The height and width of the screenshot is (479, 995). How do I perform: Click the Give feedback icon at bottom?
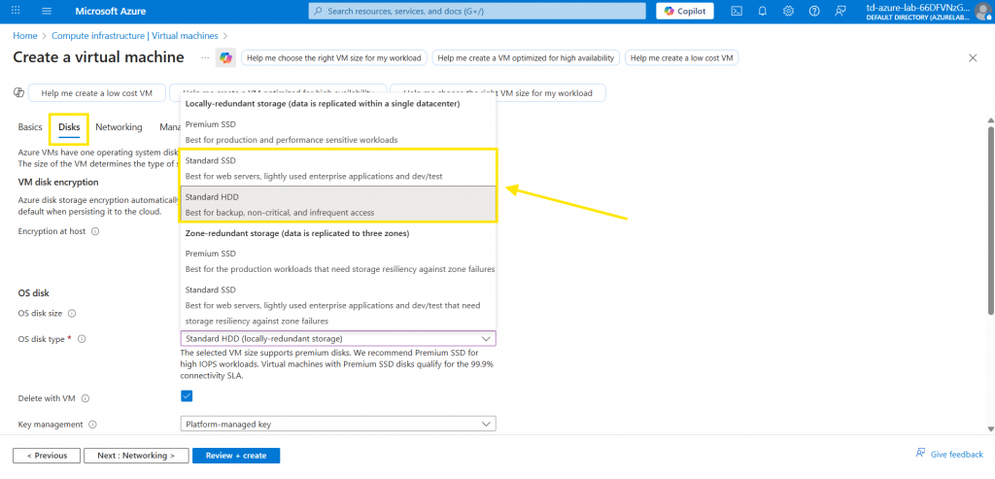pyautogui.click(x=920, y=454)
